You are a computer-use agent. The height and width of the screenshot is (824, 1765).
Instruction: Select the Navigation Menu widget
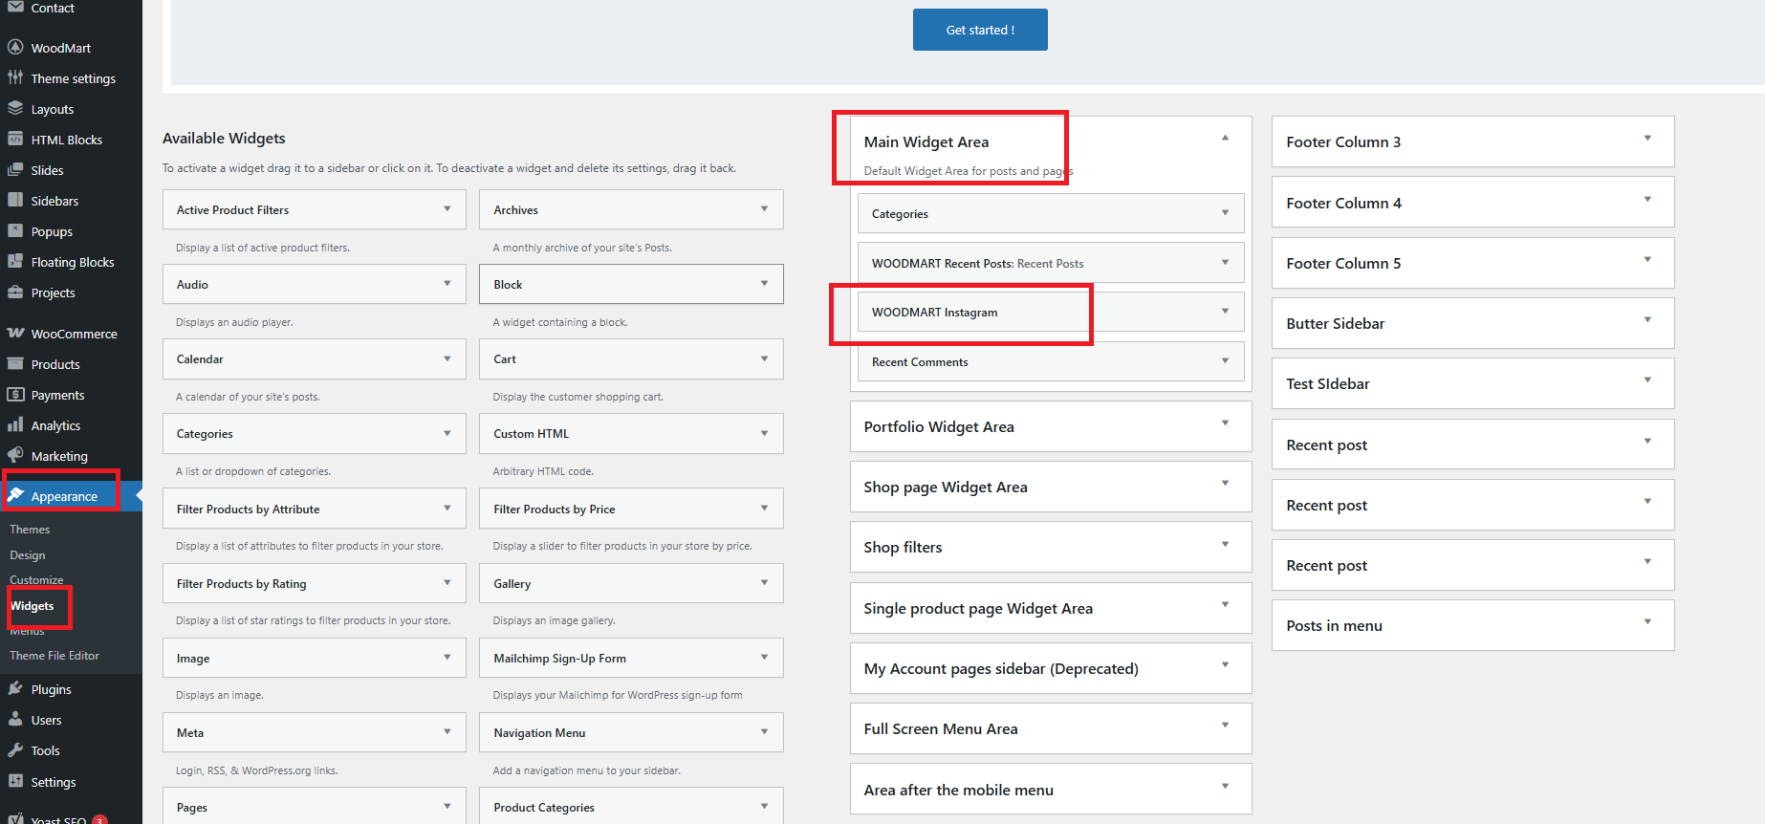pos(631,732)
